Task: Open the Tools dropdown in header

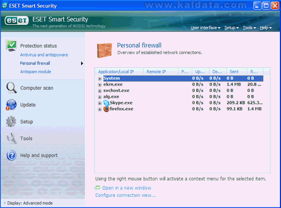Action: 249,28
